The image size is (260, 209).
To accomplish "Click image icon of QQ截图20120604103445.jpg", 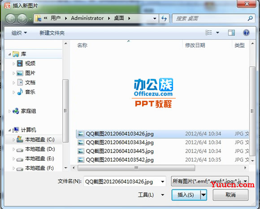I will coord(81,151).
